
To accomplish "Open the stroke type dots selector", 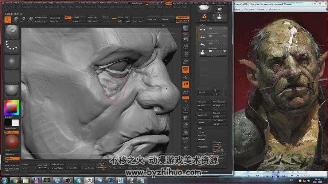I will (x=12, y=46).
